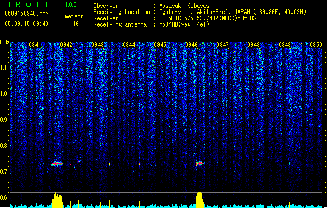
Task: Click the yellow power peak under 0942
Action: click(57, 200)
